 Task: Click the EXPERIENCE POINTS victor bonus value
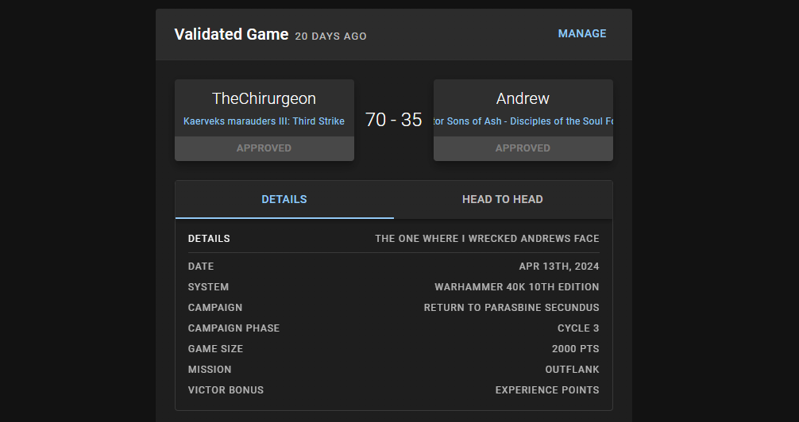(x=547, y=390)
